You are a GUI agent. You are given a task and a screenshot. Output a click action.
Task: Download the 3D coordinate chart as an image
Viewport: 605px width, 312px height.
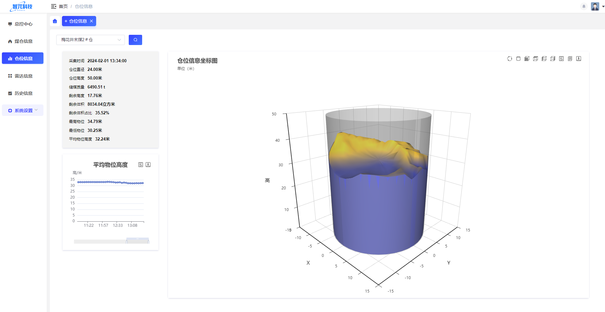click(x=578, y=59)
